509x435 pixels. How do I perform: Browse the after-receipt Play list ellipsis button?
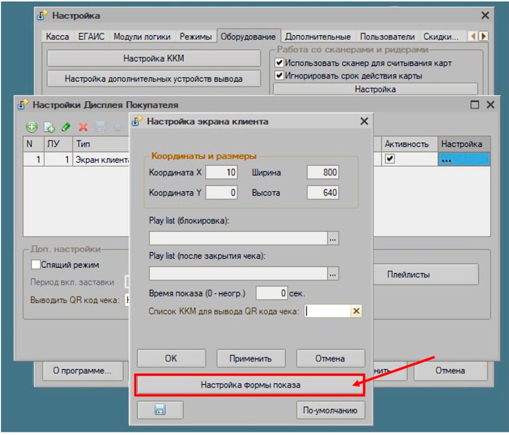333,273
